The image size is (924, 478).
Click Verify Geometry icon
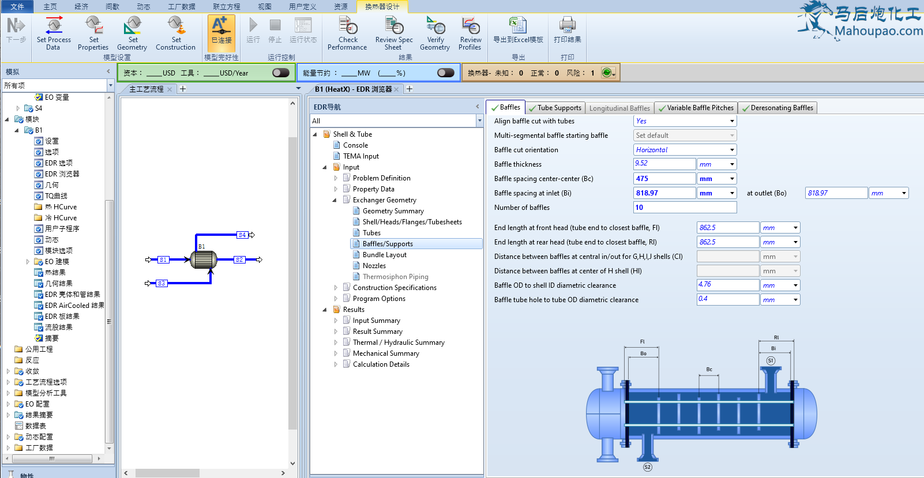click(435, 33)
